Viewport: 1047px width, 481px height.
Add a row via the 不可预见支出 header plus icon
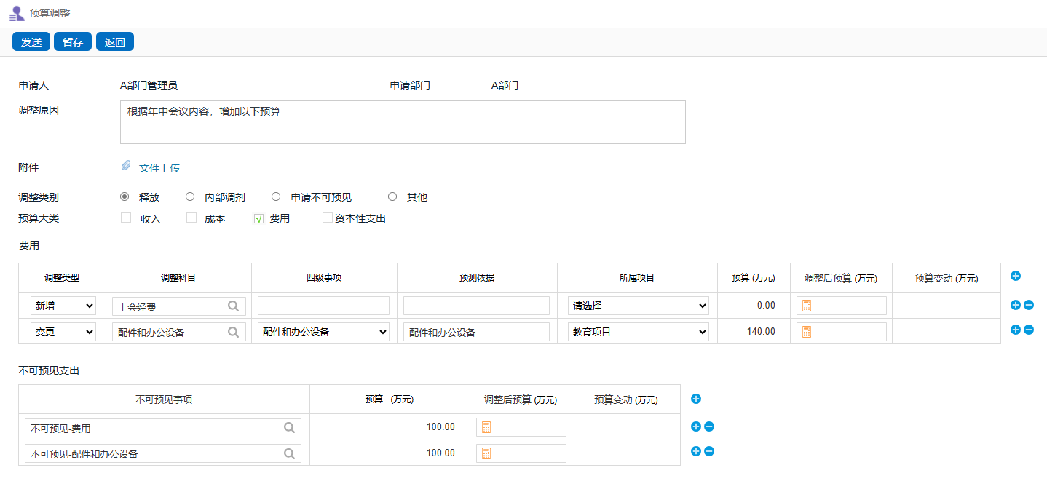695,398
